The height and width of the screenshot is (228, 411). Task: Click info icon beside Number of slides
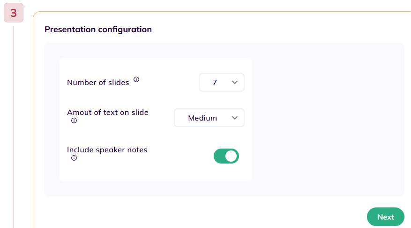(136, 79)
